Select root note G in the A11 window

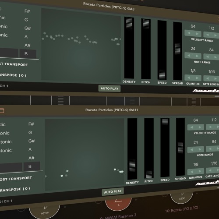coord(30,132)
